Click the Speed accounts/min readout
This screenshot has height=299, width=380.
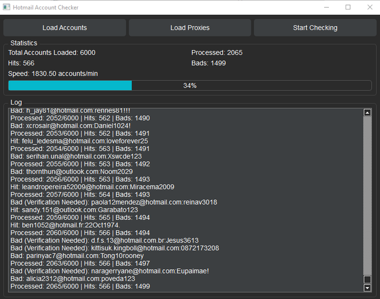pyautogui.click(x=53, y=74)
